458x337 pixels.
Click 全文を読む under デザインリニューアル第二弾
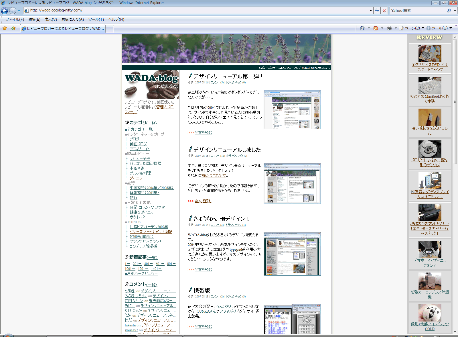pos(203,132)
